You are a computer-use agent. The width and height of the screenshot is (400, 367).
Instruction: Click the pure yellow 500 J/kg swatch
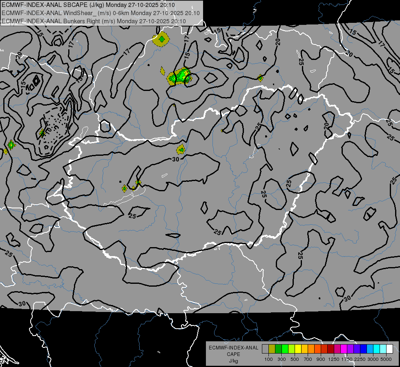[x=298, y=349]
